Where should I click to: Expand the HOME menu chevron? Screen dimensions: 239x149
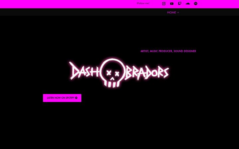tap(178, 13)
